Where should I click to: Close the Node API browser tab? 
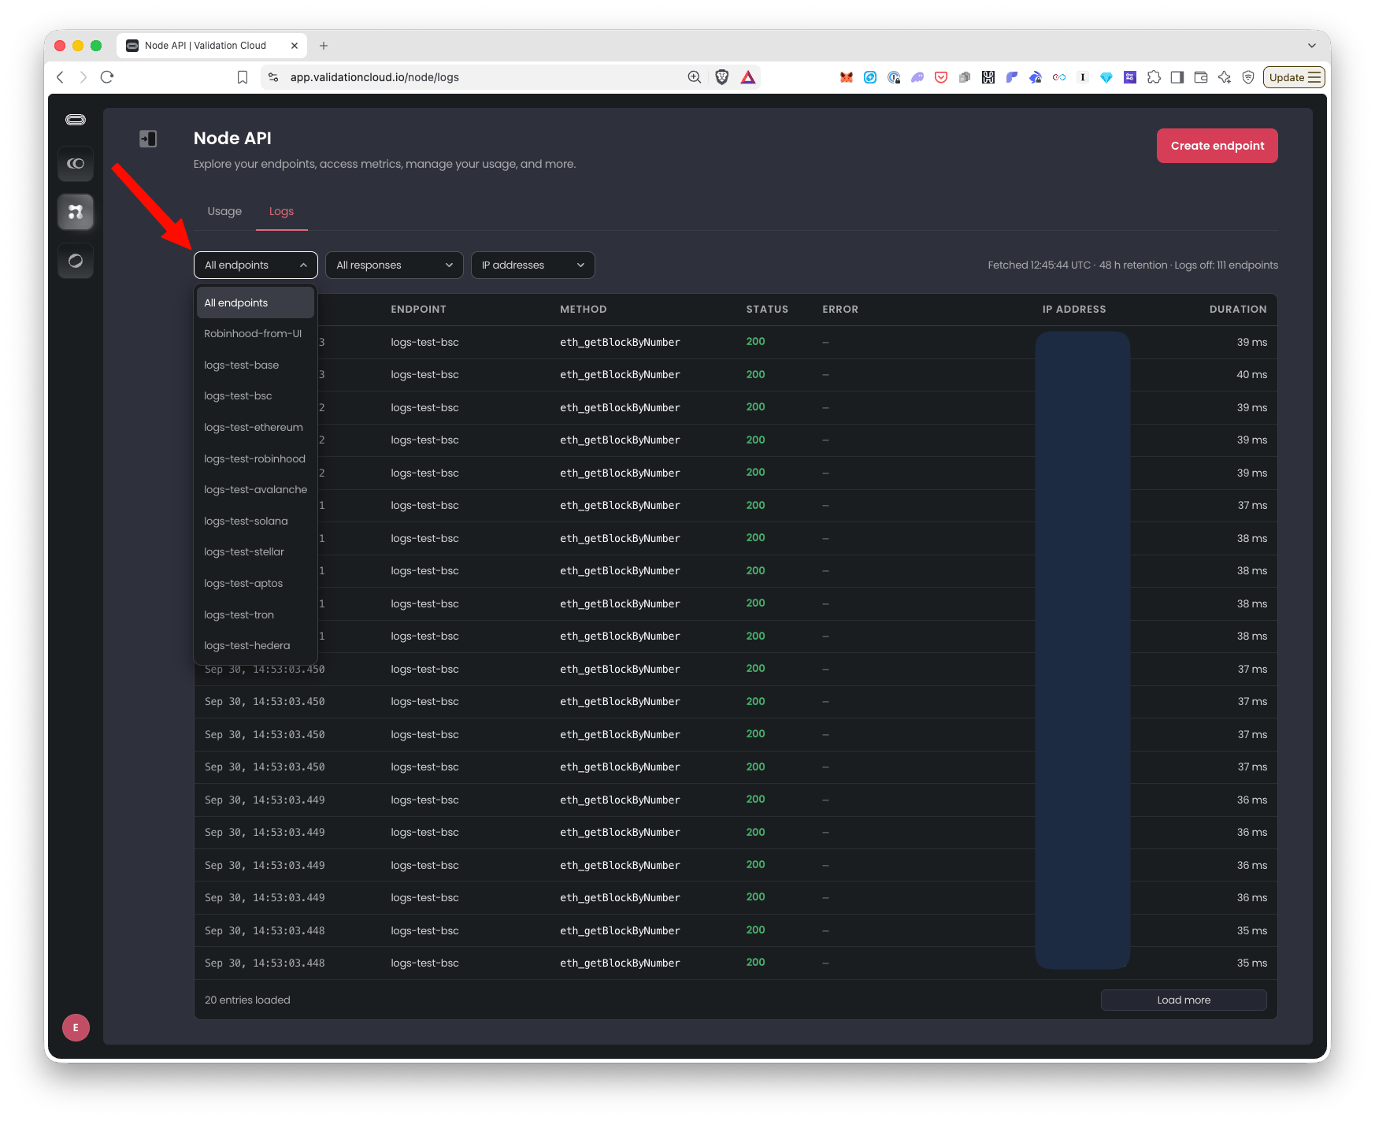[295, 46]
